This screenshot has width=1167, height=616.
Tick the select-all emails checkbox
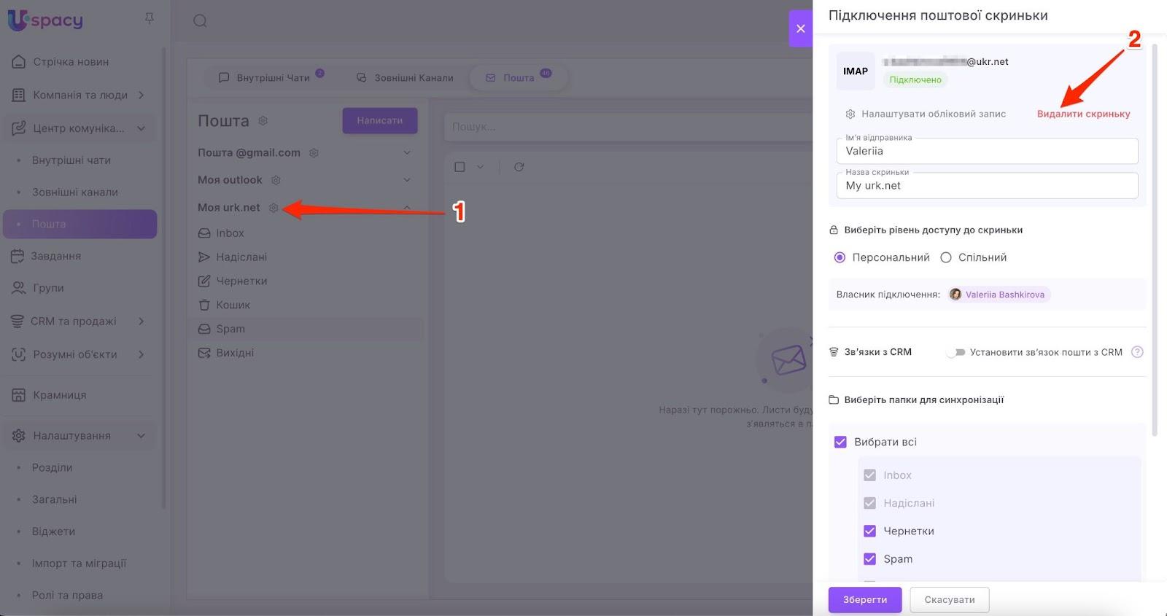(x=460, y=167)
